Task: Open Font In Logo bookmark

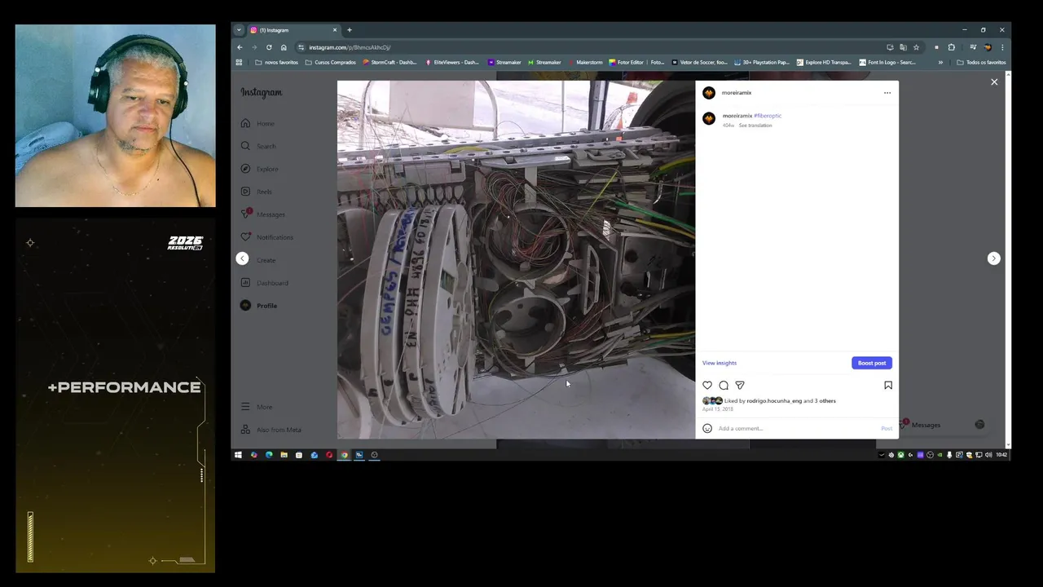Action: point(888,62)
